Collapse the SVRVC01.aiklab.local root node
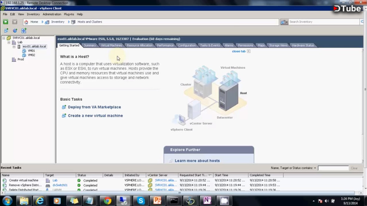This screenshot has height=206, width=367. pos(4,38)
